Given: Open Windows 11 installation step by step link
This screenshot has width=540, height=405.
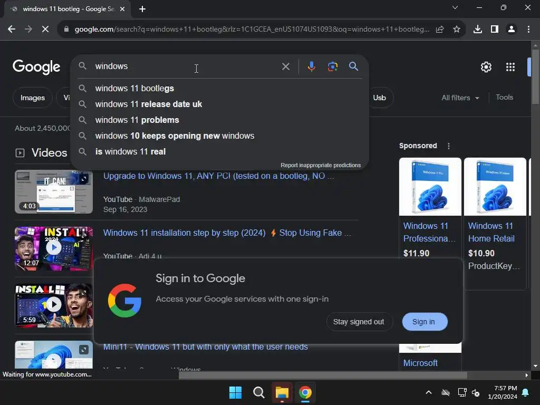Looking at the screenshot, I should [x=227, y=233].
